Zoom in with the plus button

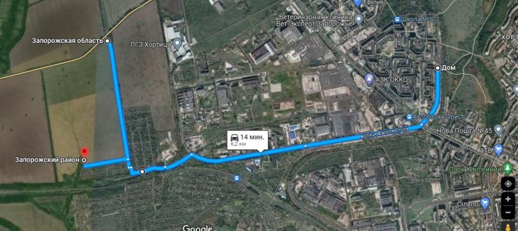[508, 199]
